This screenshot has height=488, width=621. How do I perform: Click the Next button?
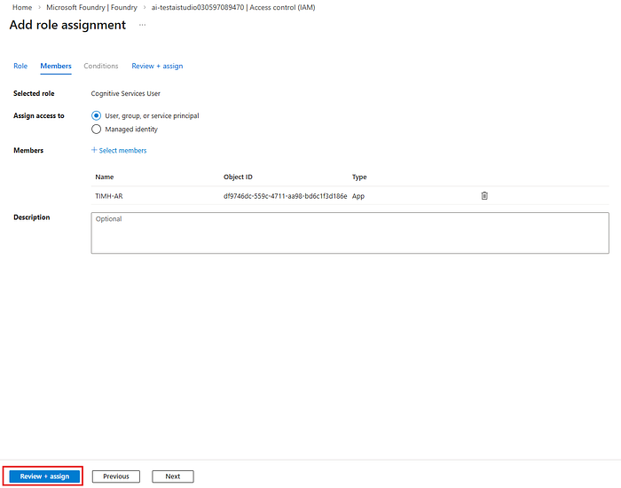(172, 476)
